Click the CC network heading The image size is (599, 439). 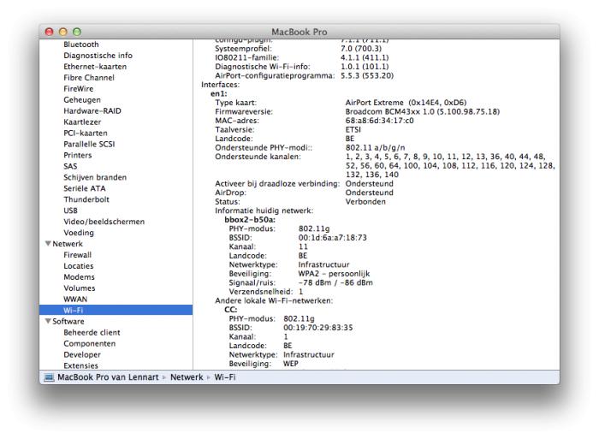click(x=231, y=310)
